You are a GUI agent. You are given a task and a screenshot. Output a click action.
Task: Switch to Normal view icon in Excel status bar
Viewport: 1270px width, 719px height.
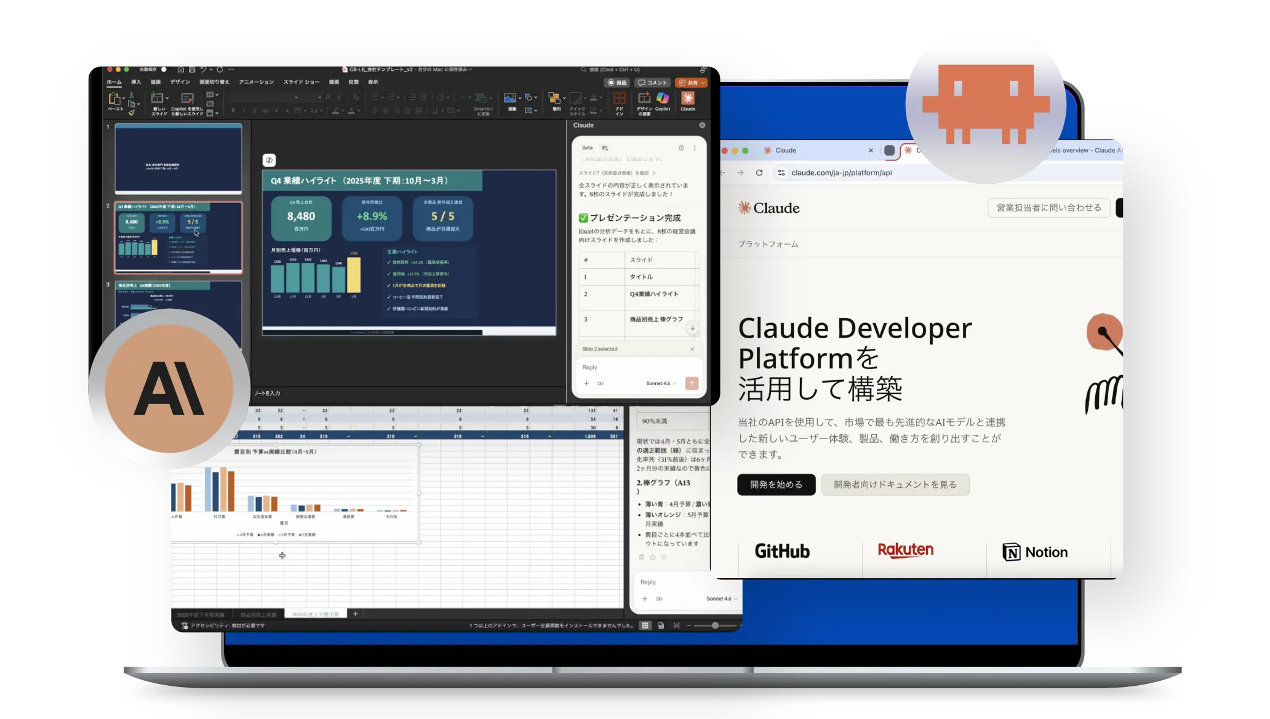pyautogui.click(x=645, y=626)
